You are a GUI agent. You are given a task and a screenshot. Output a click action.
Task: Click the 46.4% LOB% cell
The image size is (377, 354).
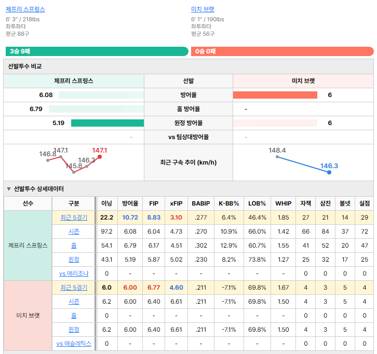click(x=257, y=217)
